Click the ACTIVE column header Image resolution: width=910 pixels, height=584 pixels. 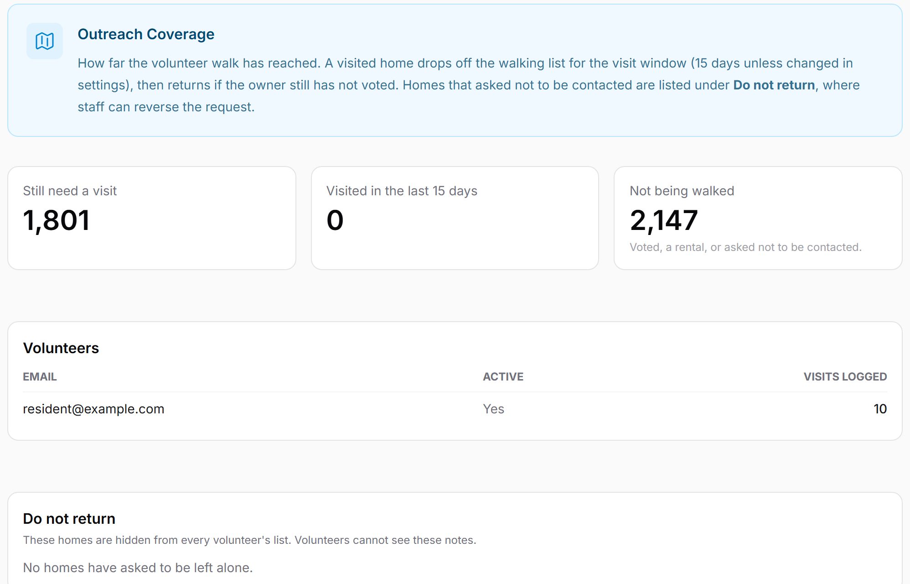tap(503, 376)
